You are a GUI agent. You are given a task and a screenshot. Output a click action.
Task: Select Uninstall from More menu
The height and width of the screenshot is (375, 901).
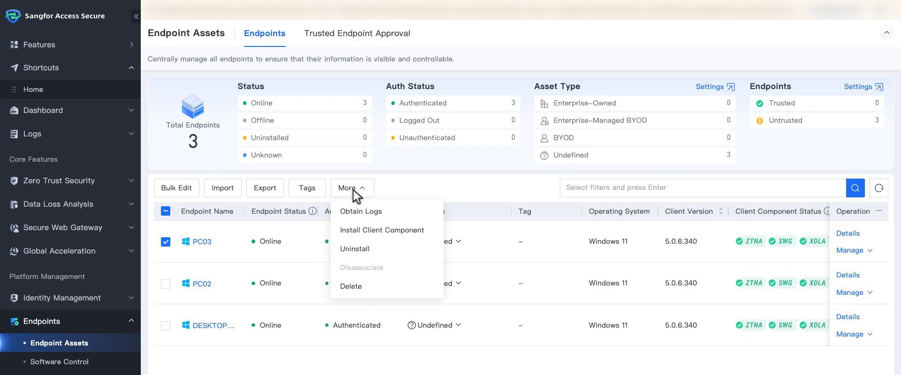[387, 249]
